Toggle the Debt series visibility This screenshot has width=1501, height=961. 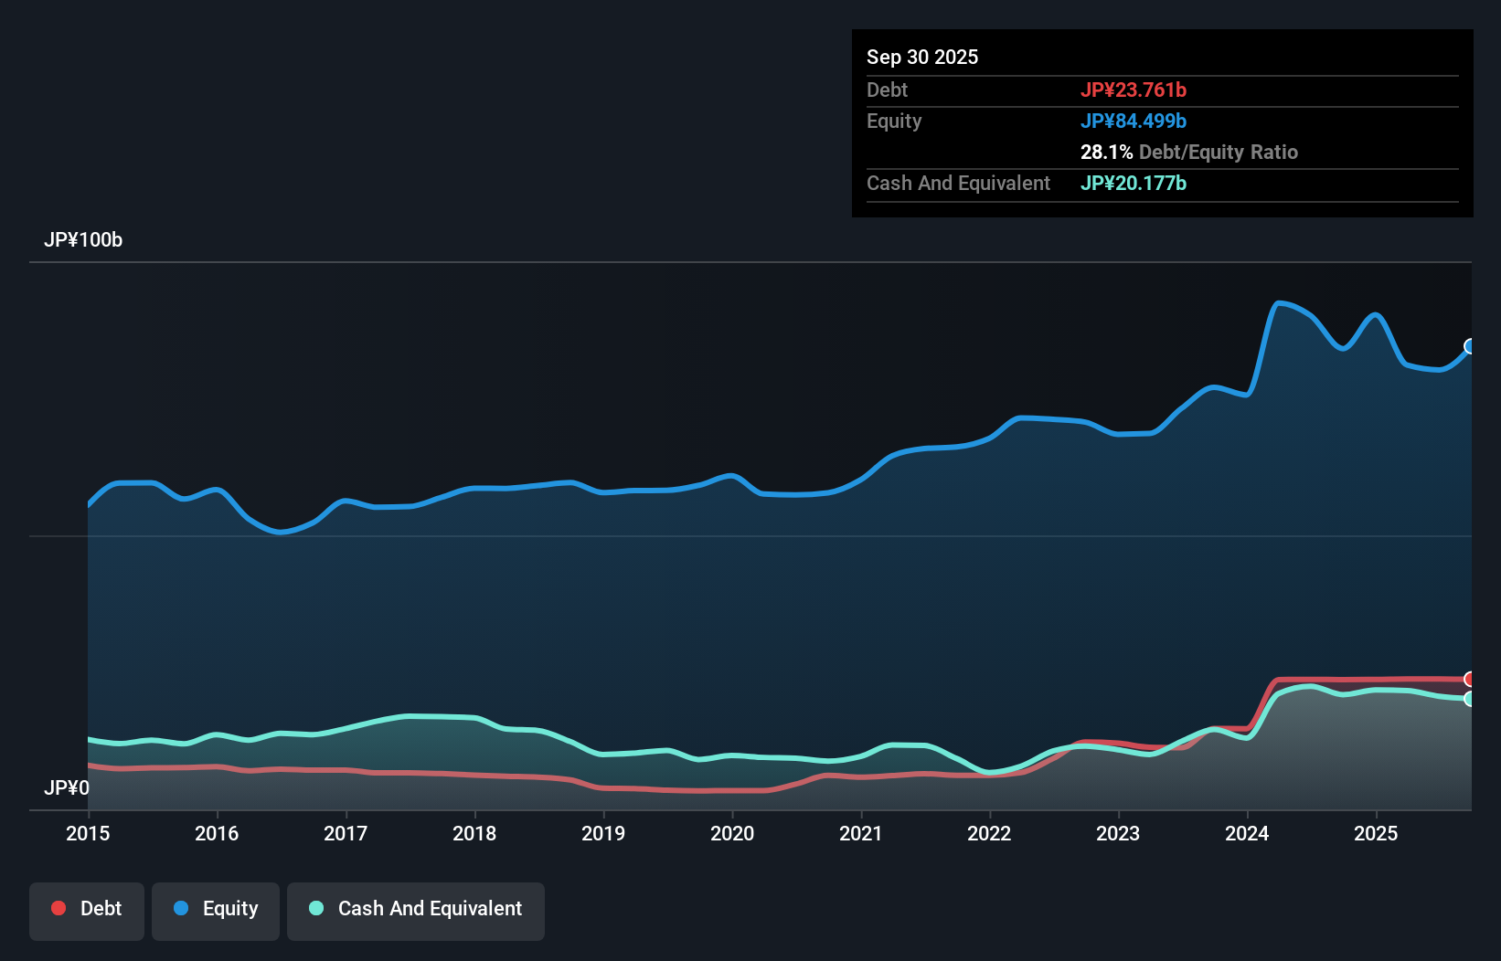(x=87, y=910)
